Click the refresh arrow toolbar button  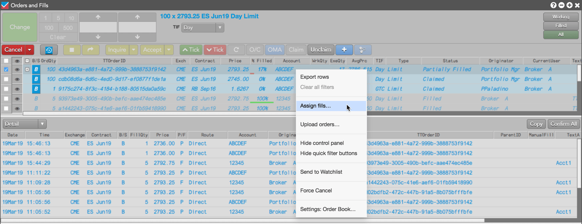point(236,50)
